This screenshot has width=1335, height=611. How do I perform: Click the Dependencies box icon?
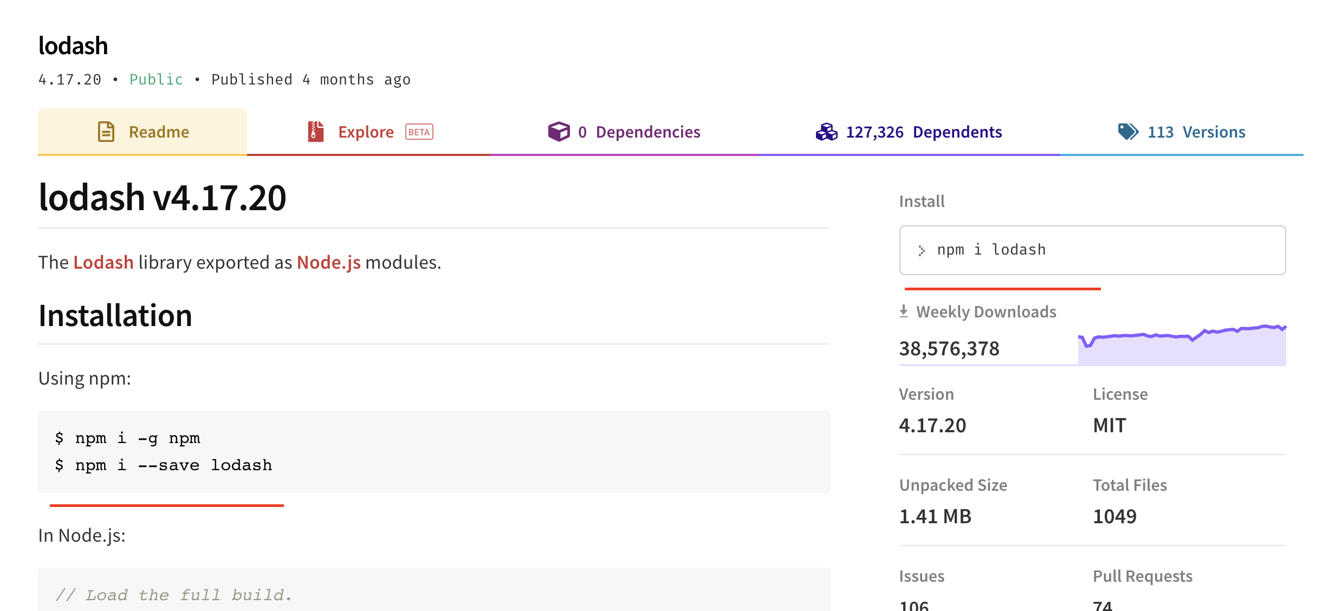(559, 132)
